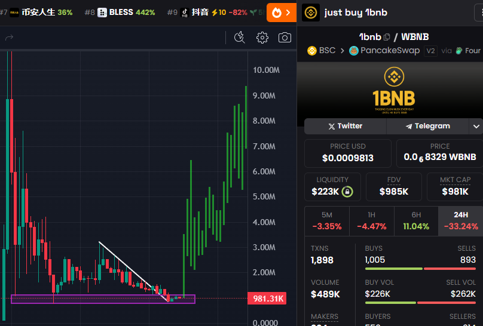Click the 5.00M price axis label
483x326 pixels.
[x=264, y=196]
